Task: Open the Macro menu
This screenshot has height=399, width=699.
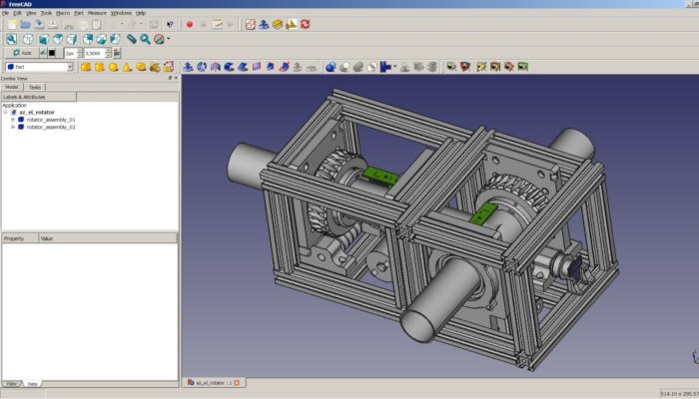Action: (x=63, y=13)
